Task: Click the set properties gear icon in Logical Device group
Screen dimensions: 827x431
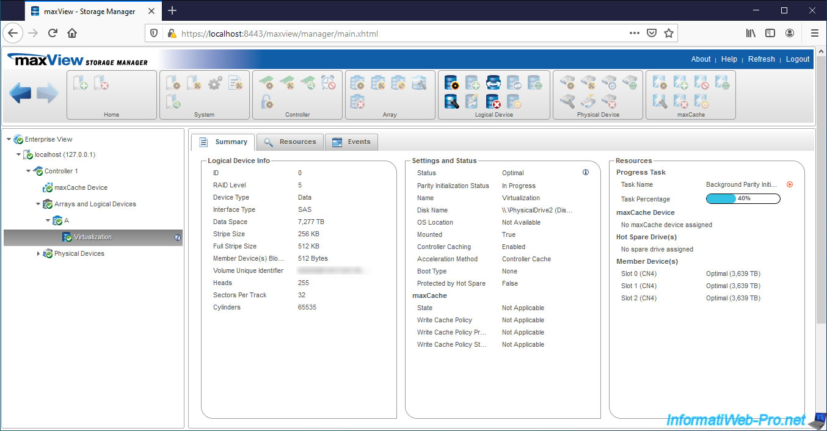Action: click(451, 82)
